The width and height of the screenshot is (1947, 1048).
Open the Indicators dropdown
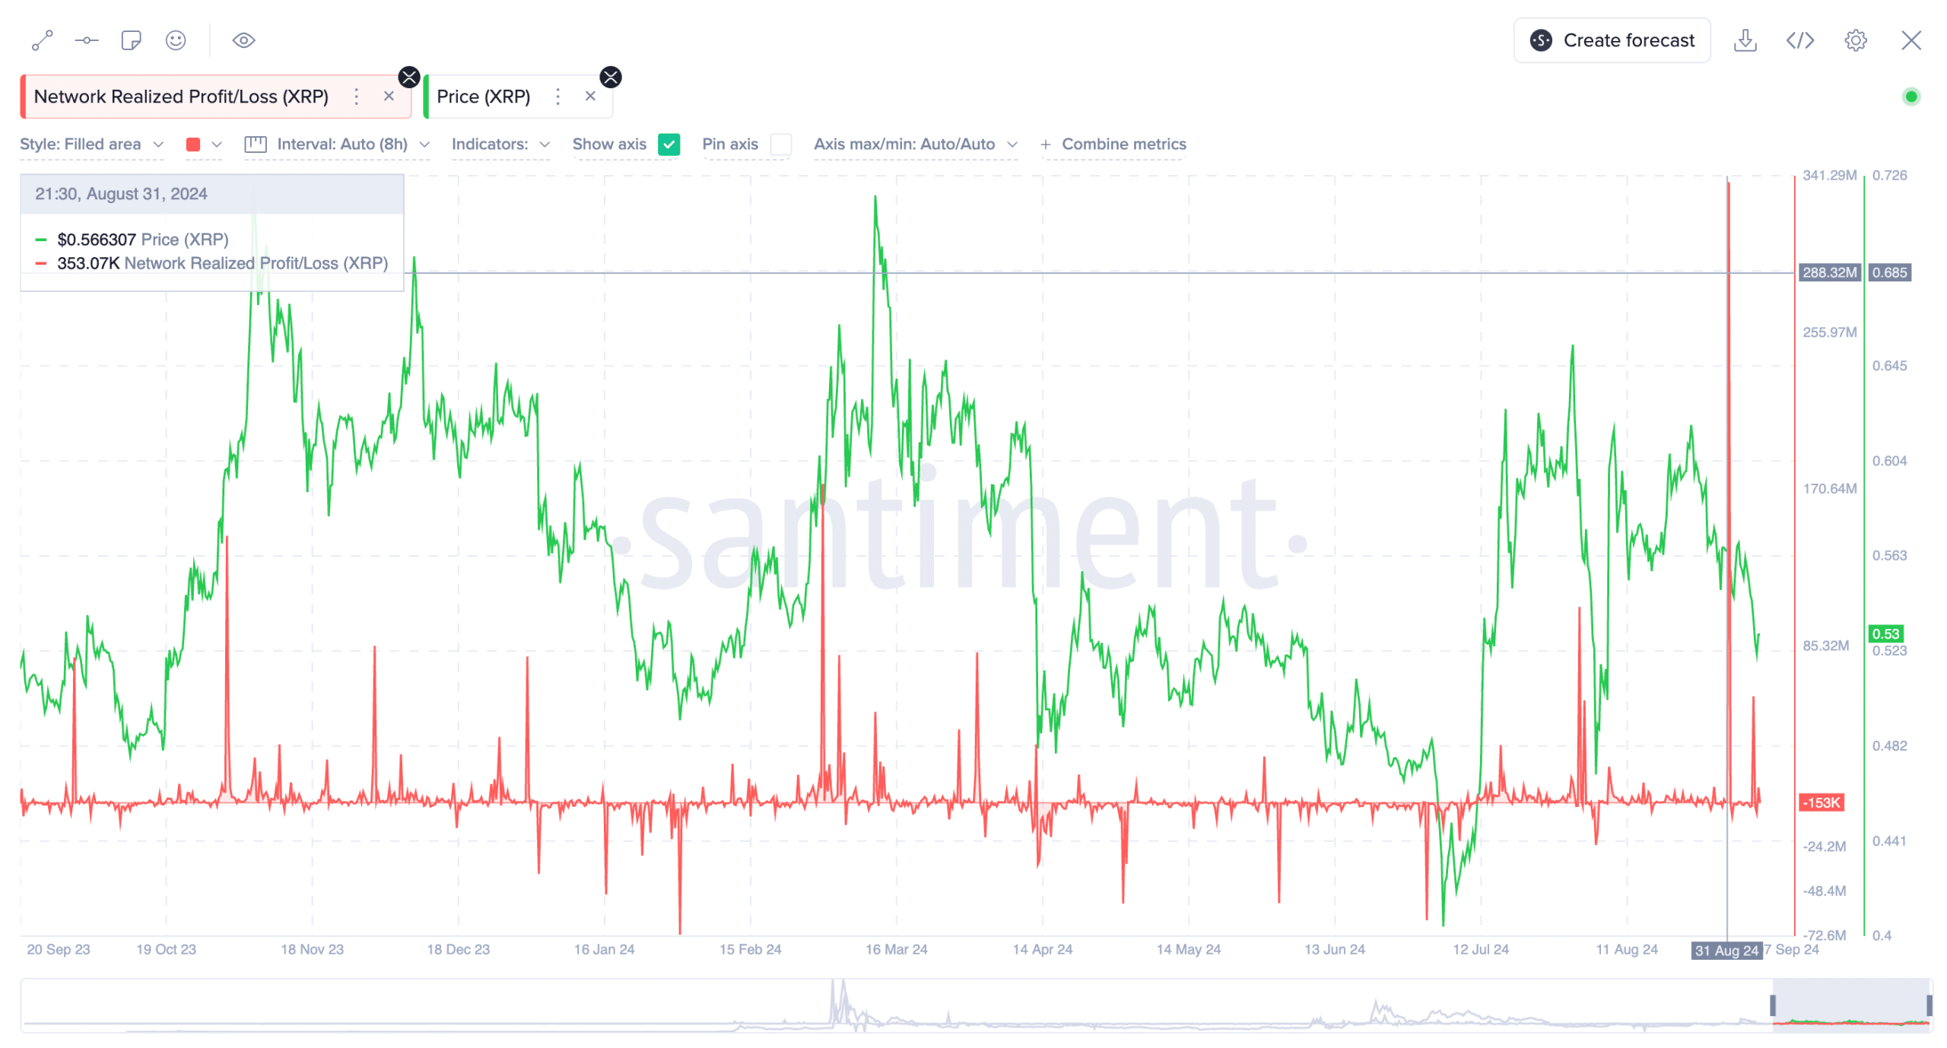click(500, 144)
